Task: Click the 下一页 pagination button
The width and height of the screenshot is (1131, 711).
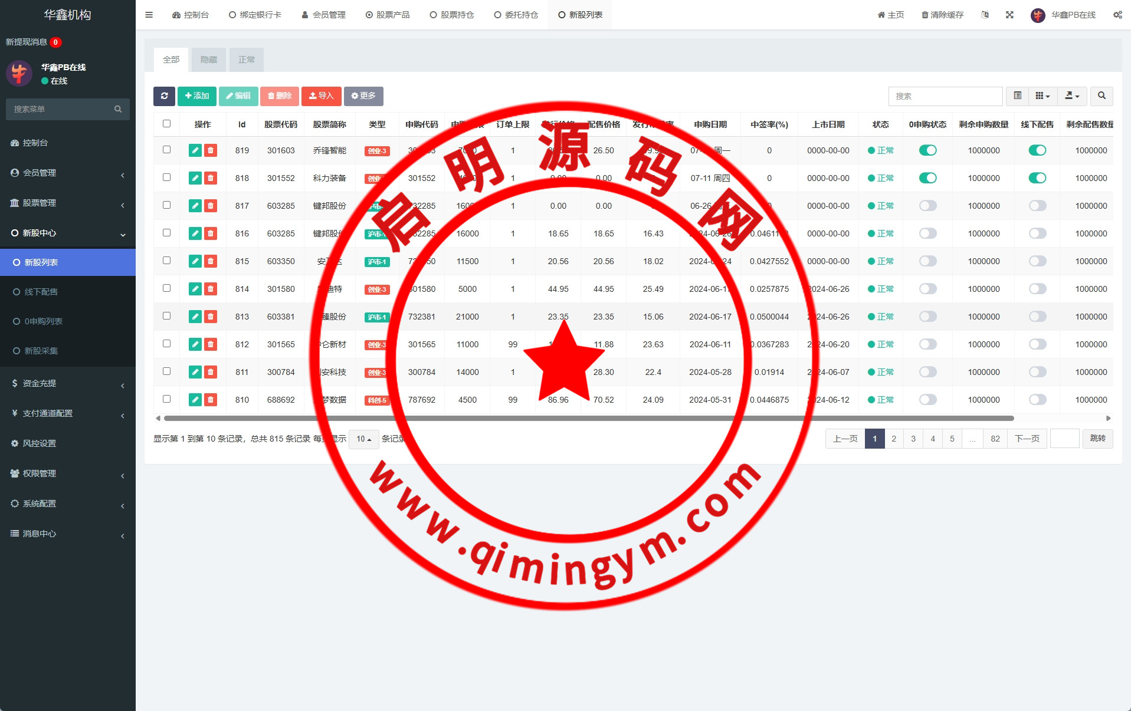Action: [x=1027, y=439]
